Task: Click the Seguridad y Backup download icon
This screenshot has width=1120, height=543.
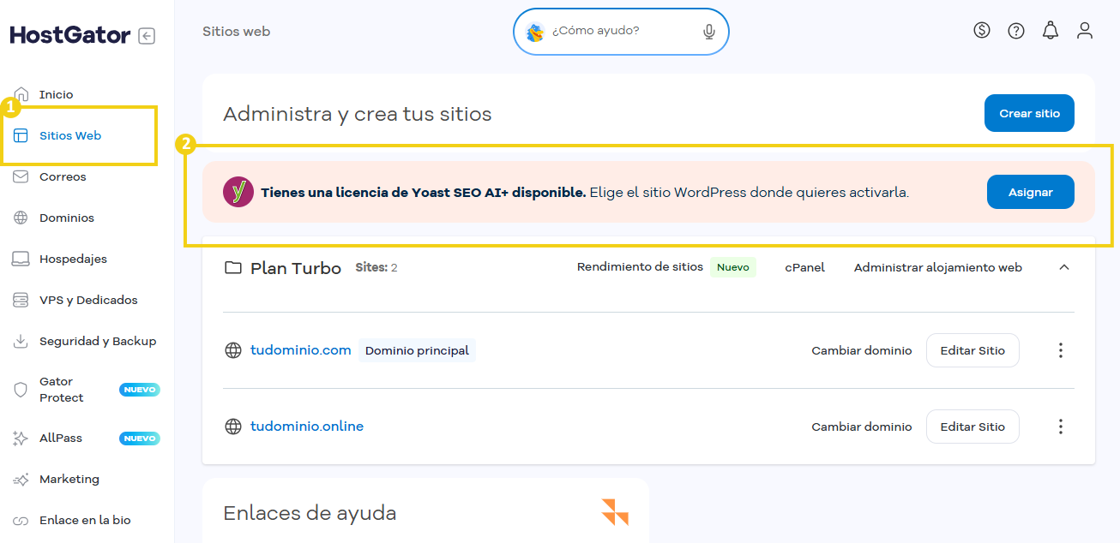Action: 21,341
